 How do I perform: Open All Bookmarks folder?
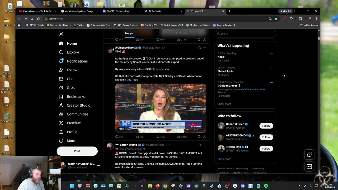[309, 25]
